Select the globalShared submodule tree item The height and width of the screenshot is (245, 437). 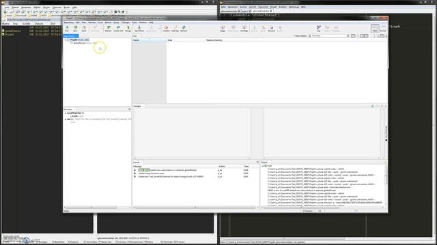click(x=85, y=43)
